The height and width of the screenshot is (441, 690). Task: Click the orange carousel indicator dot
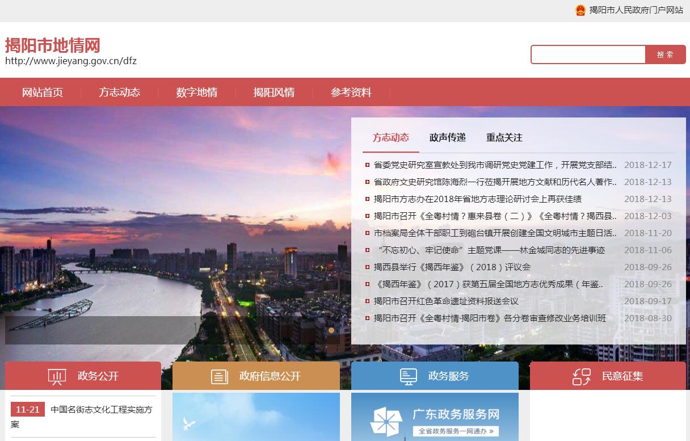tap(331, 330)
